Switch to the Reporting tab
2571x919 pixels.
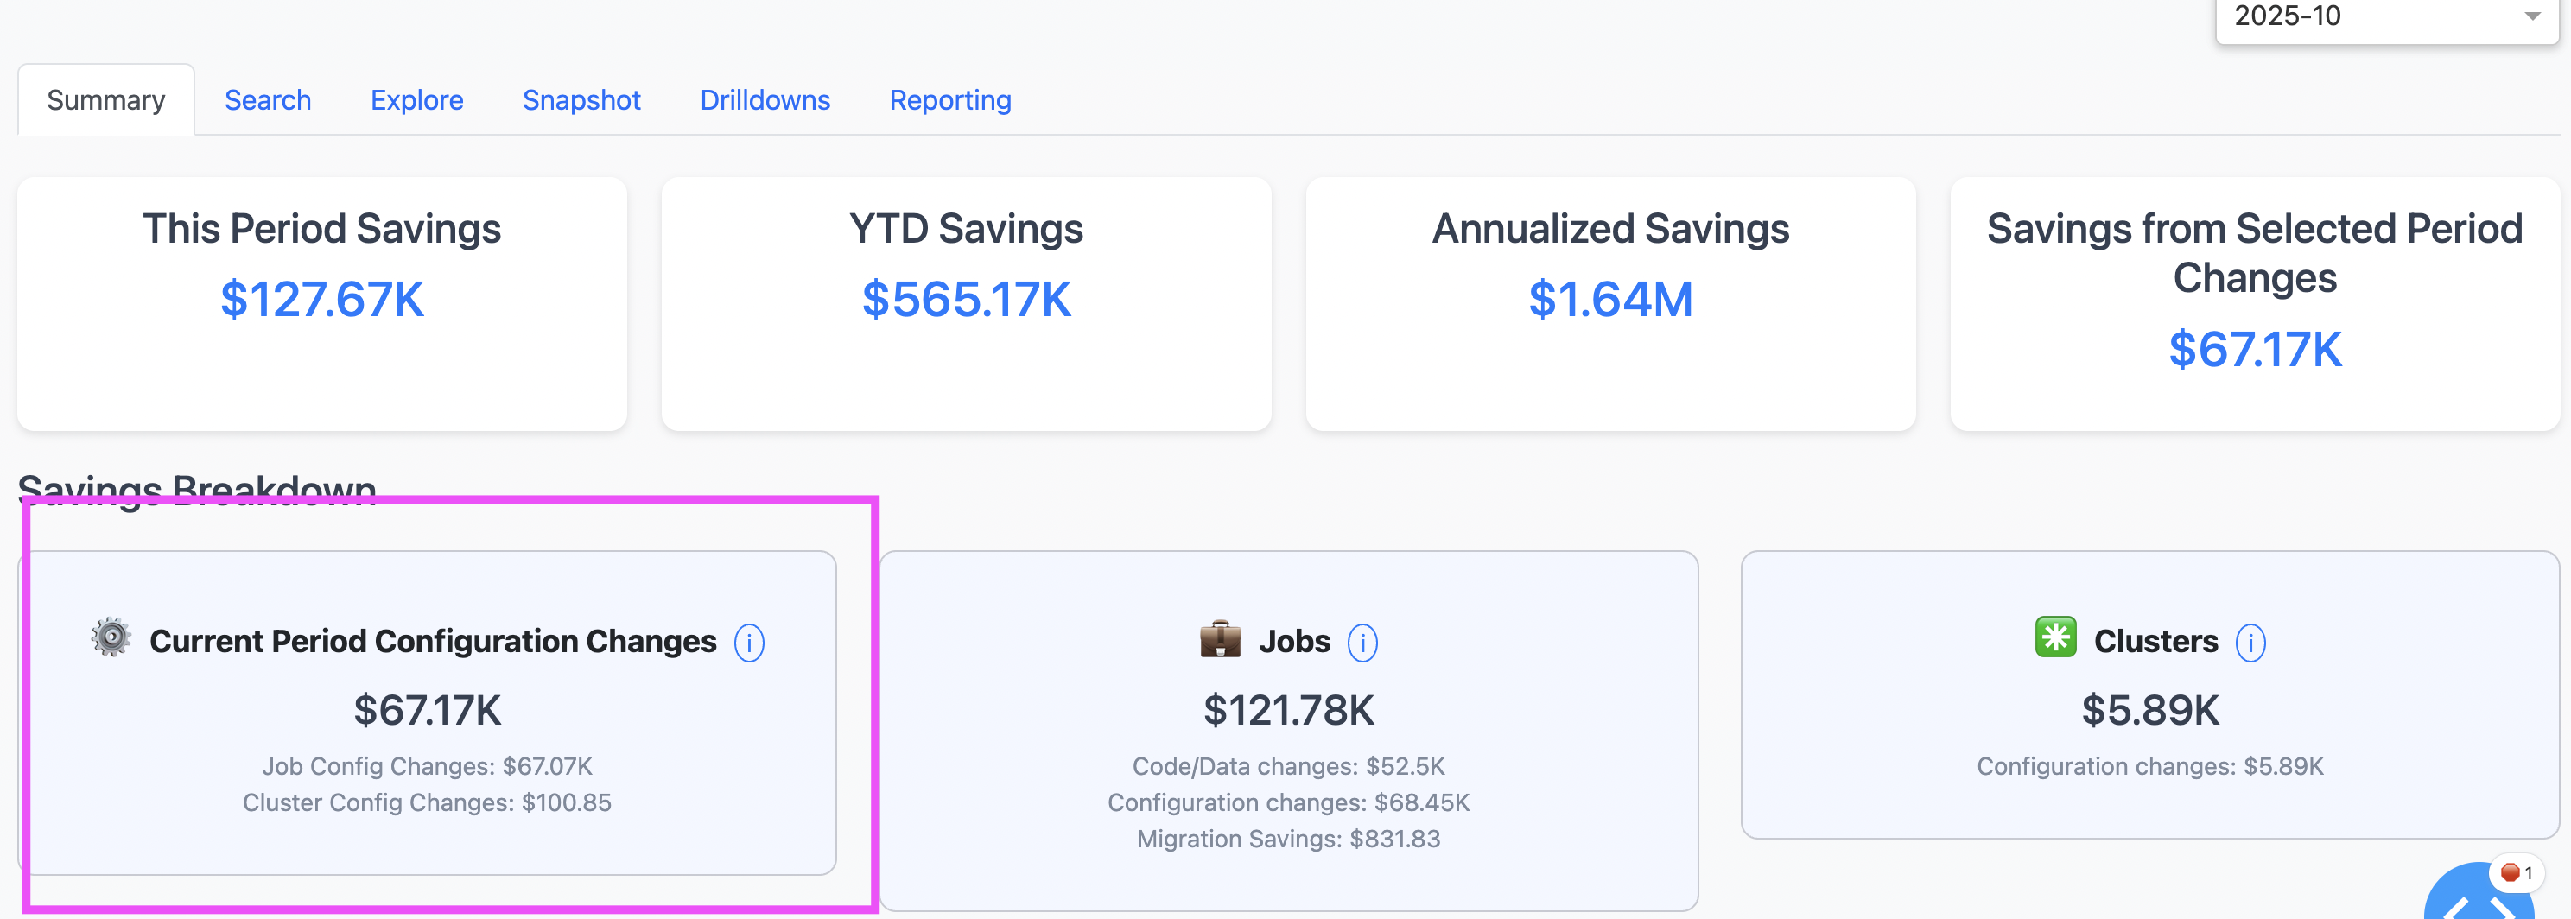click(949, 101)
